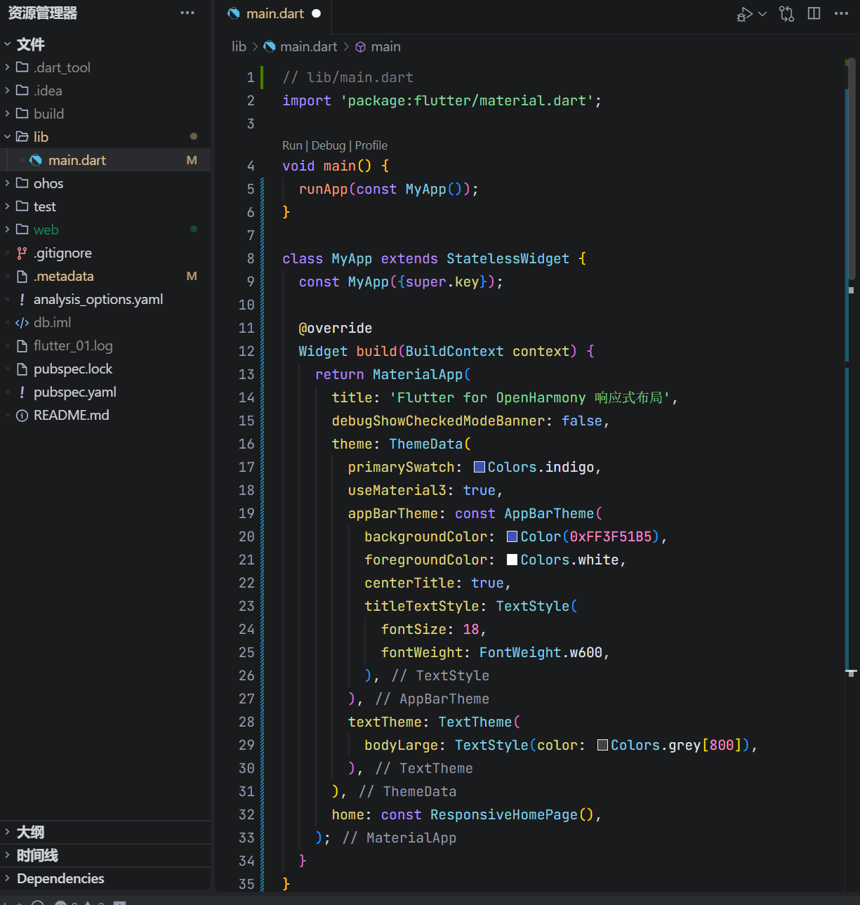Screen dimensions: 860x905
Task: Collapse the 文件 section header
Action: (x=105, y=44)
